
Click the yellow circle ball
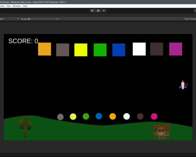73,117
